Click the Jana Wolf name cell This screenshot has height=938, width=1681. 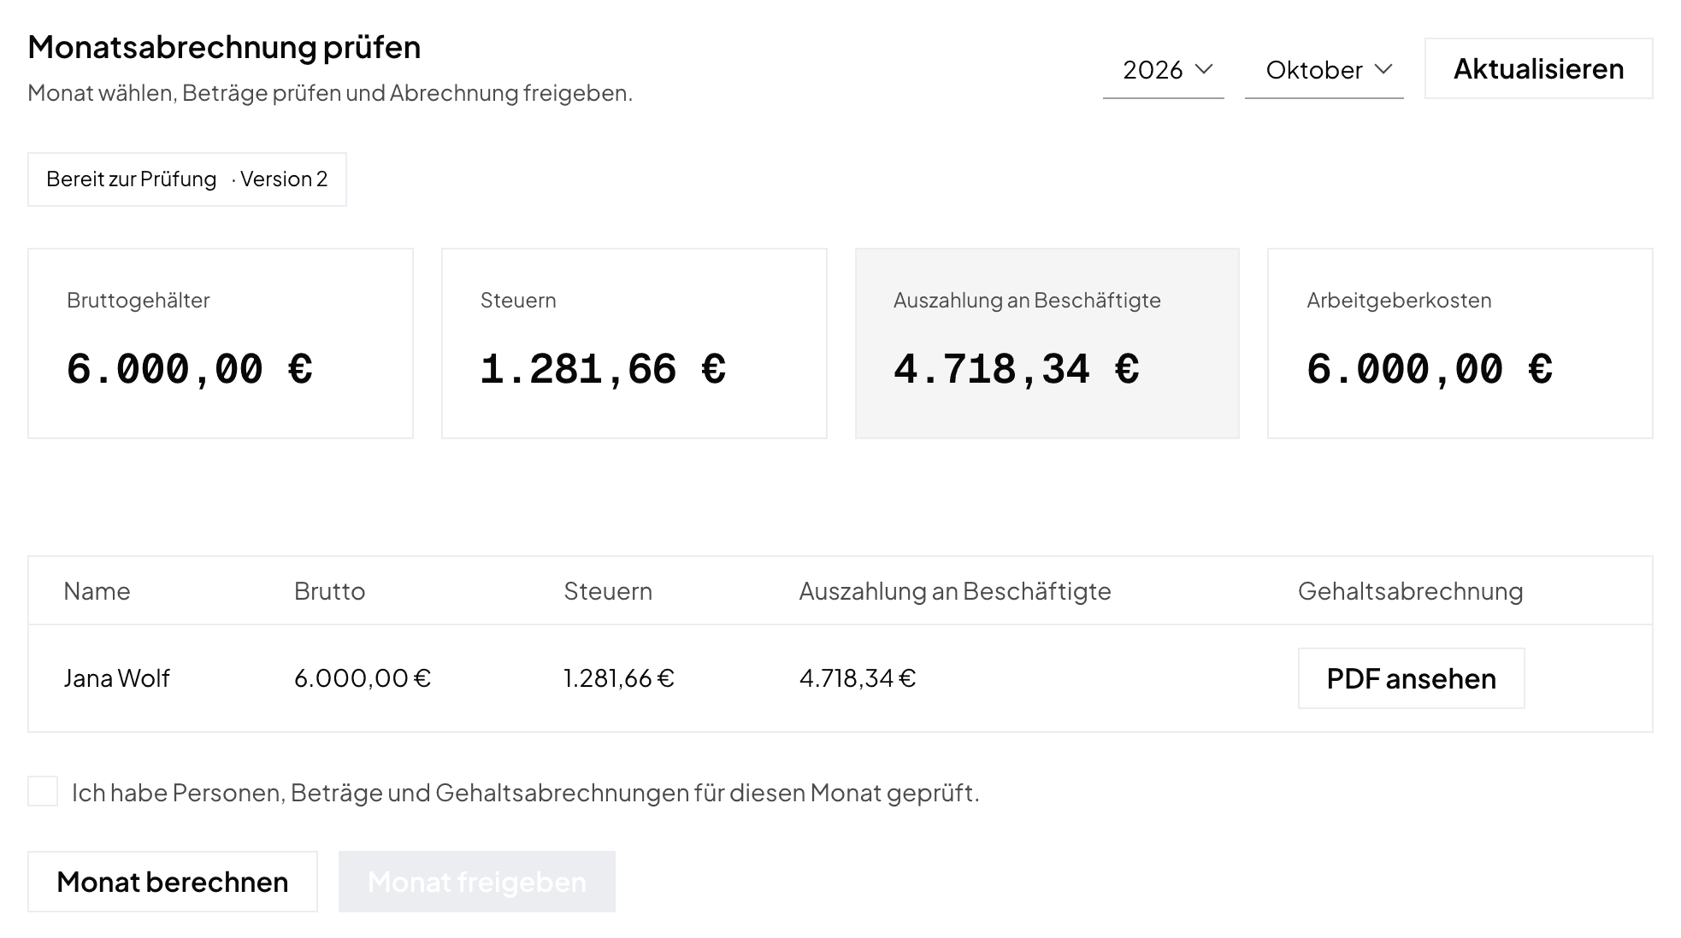116,678
